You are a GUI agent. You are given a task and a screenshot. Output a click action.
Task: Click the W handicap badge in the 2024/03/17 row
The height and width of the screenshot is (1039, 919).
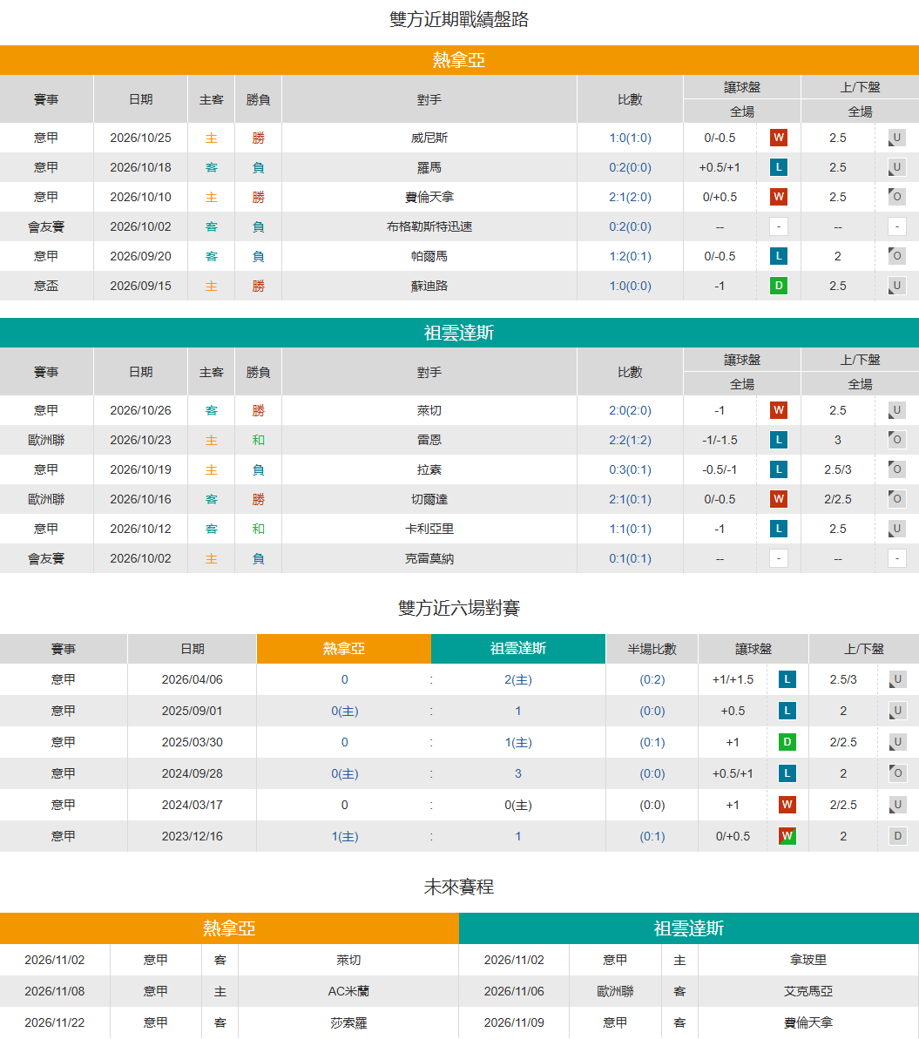[x=787, y=805]
